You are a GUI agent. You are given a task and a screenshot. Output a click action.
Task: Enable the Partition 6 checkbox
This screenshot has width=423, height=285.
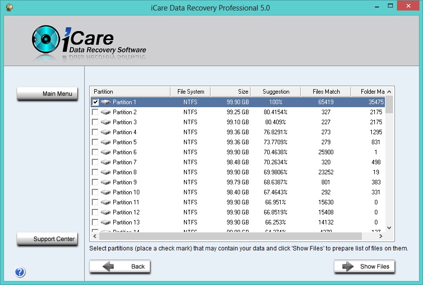tap(95, 152)
